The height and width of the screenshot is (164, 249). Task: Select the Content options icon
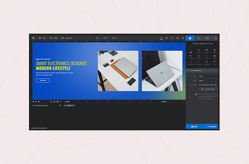point(207,51)
